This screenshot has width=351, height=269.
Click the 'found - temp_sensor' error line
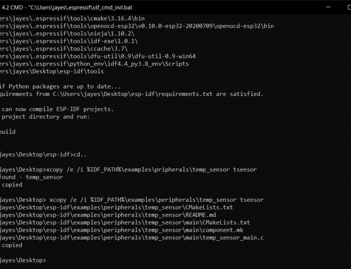(x=31, y=177)
